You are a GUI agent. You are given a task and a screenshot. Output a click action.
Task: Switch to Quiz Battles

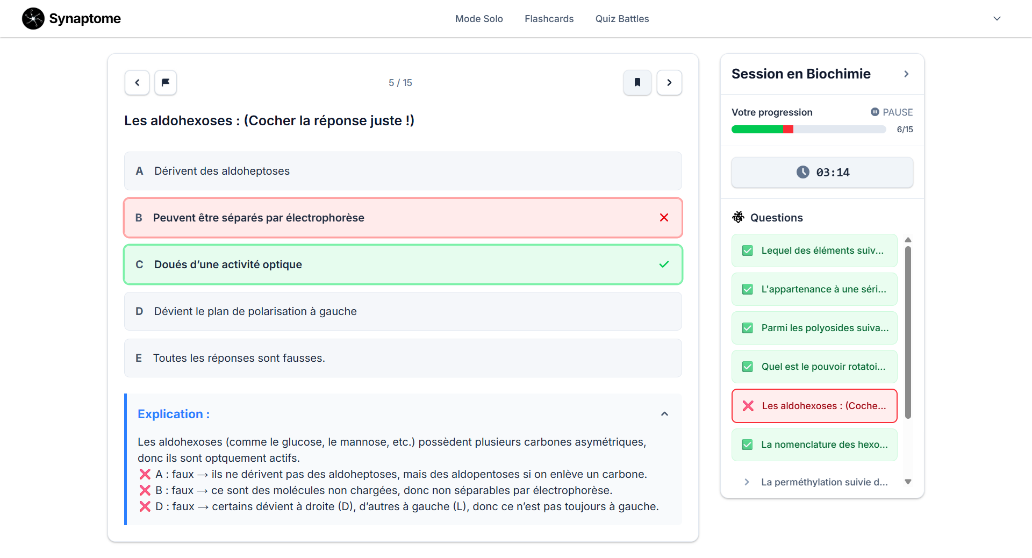pyautogui.click(x=622, y=19)
